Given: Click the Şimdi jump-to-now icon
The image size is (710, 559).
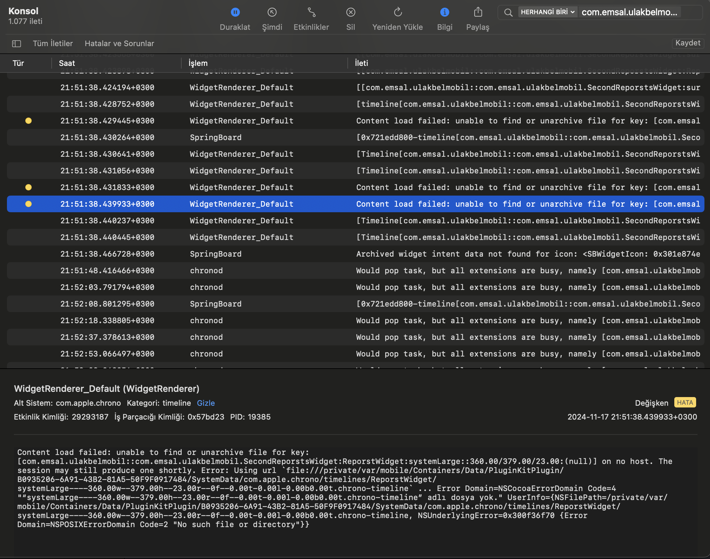Looking at the screenshot, I should (272, 12).
